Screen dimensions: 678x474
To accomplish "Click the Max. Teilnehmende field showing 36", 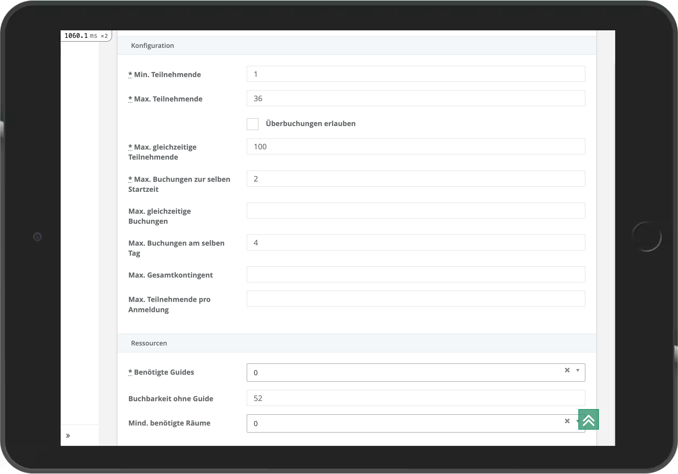I will [416, 98].
